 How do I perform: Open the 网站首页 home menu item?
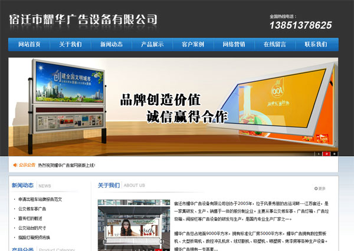[29, 44]
